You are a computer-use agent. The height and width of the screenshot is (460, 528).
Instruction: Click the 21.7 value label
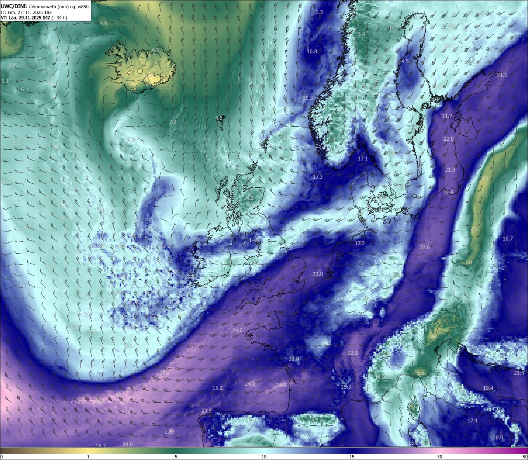447,117
